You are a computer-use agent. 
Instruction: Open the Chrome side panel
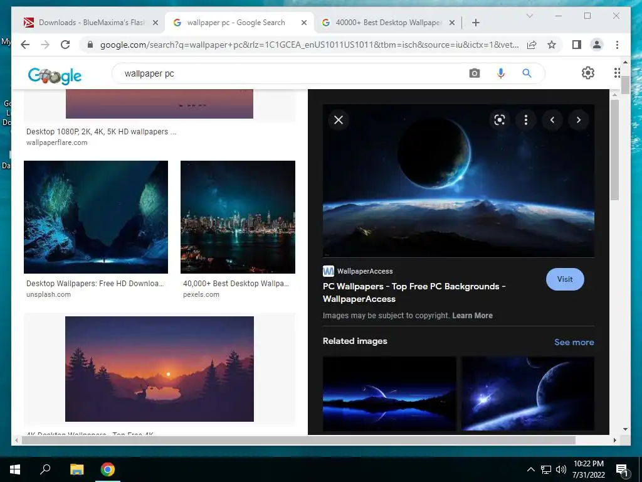[x=577, y=45]
